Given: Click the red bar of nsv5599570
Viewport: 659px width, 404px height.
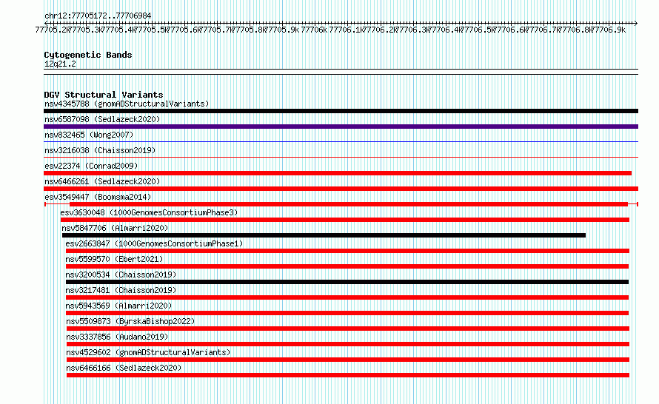Looking at the screenshot, I should click(347, 266).
